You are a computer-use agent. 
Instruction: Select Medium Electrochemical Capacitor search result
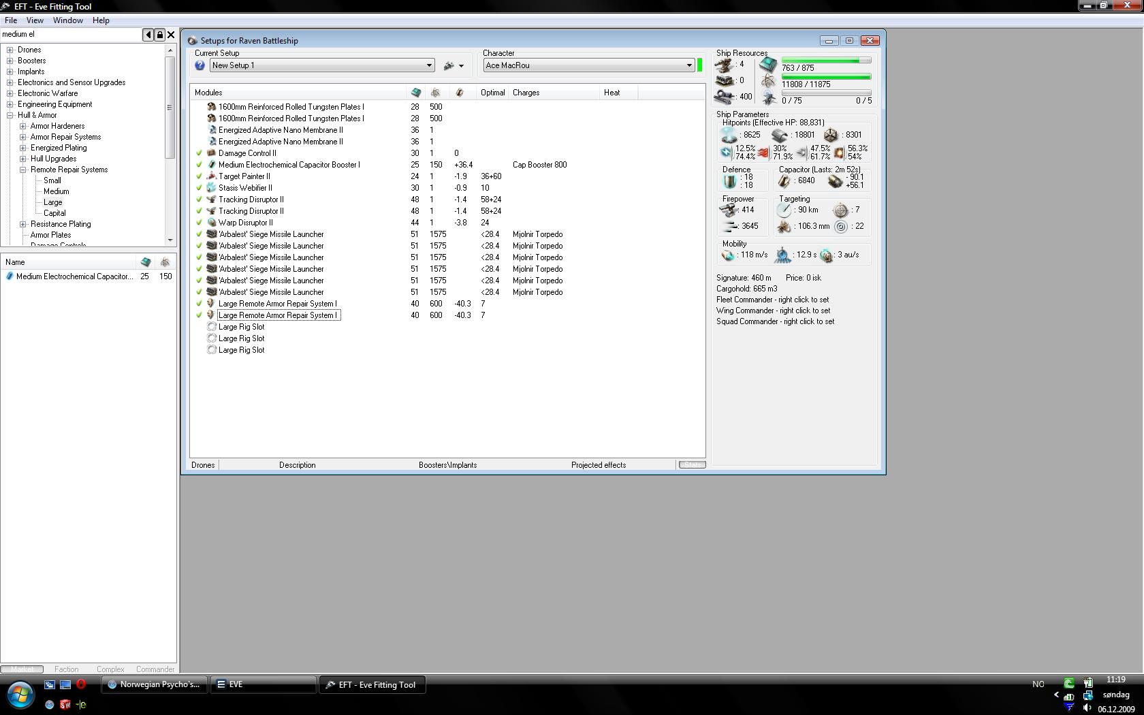point(89,276)
